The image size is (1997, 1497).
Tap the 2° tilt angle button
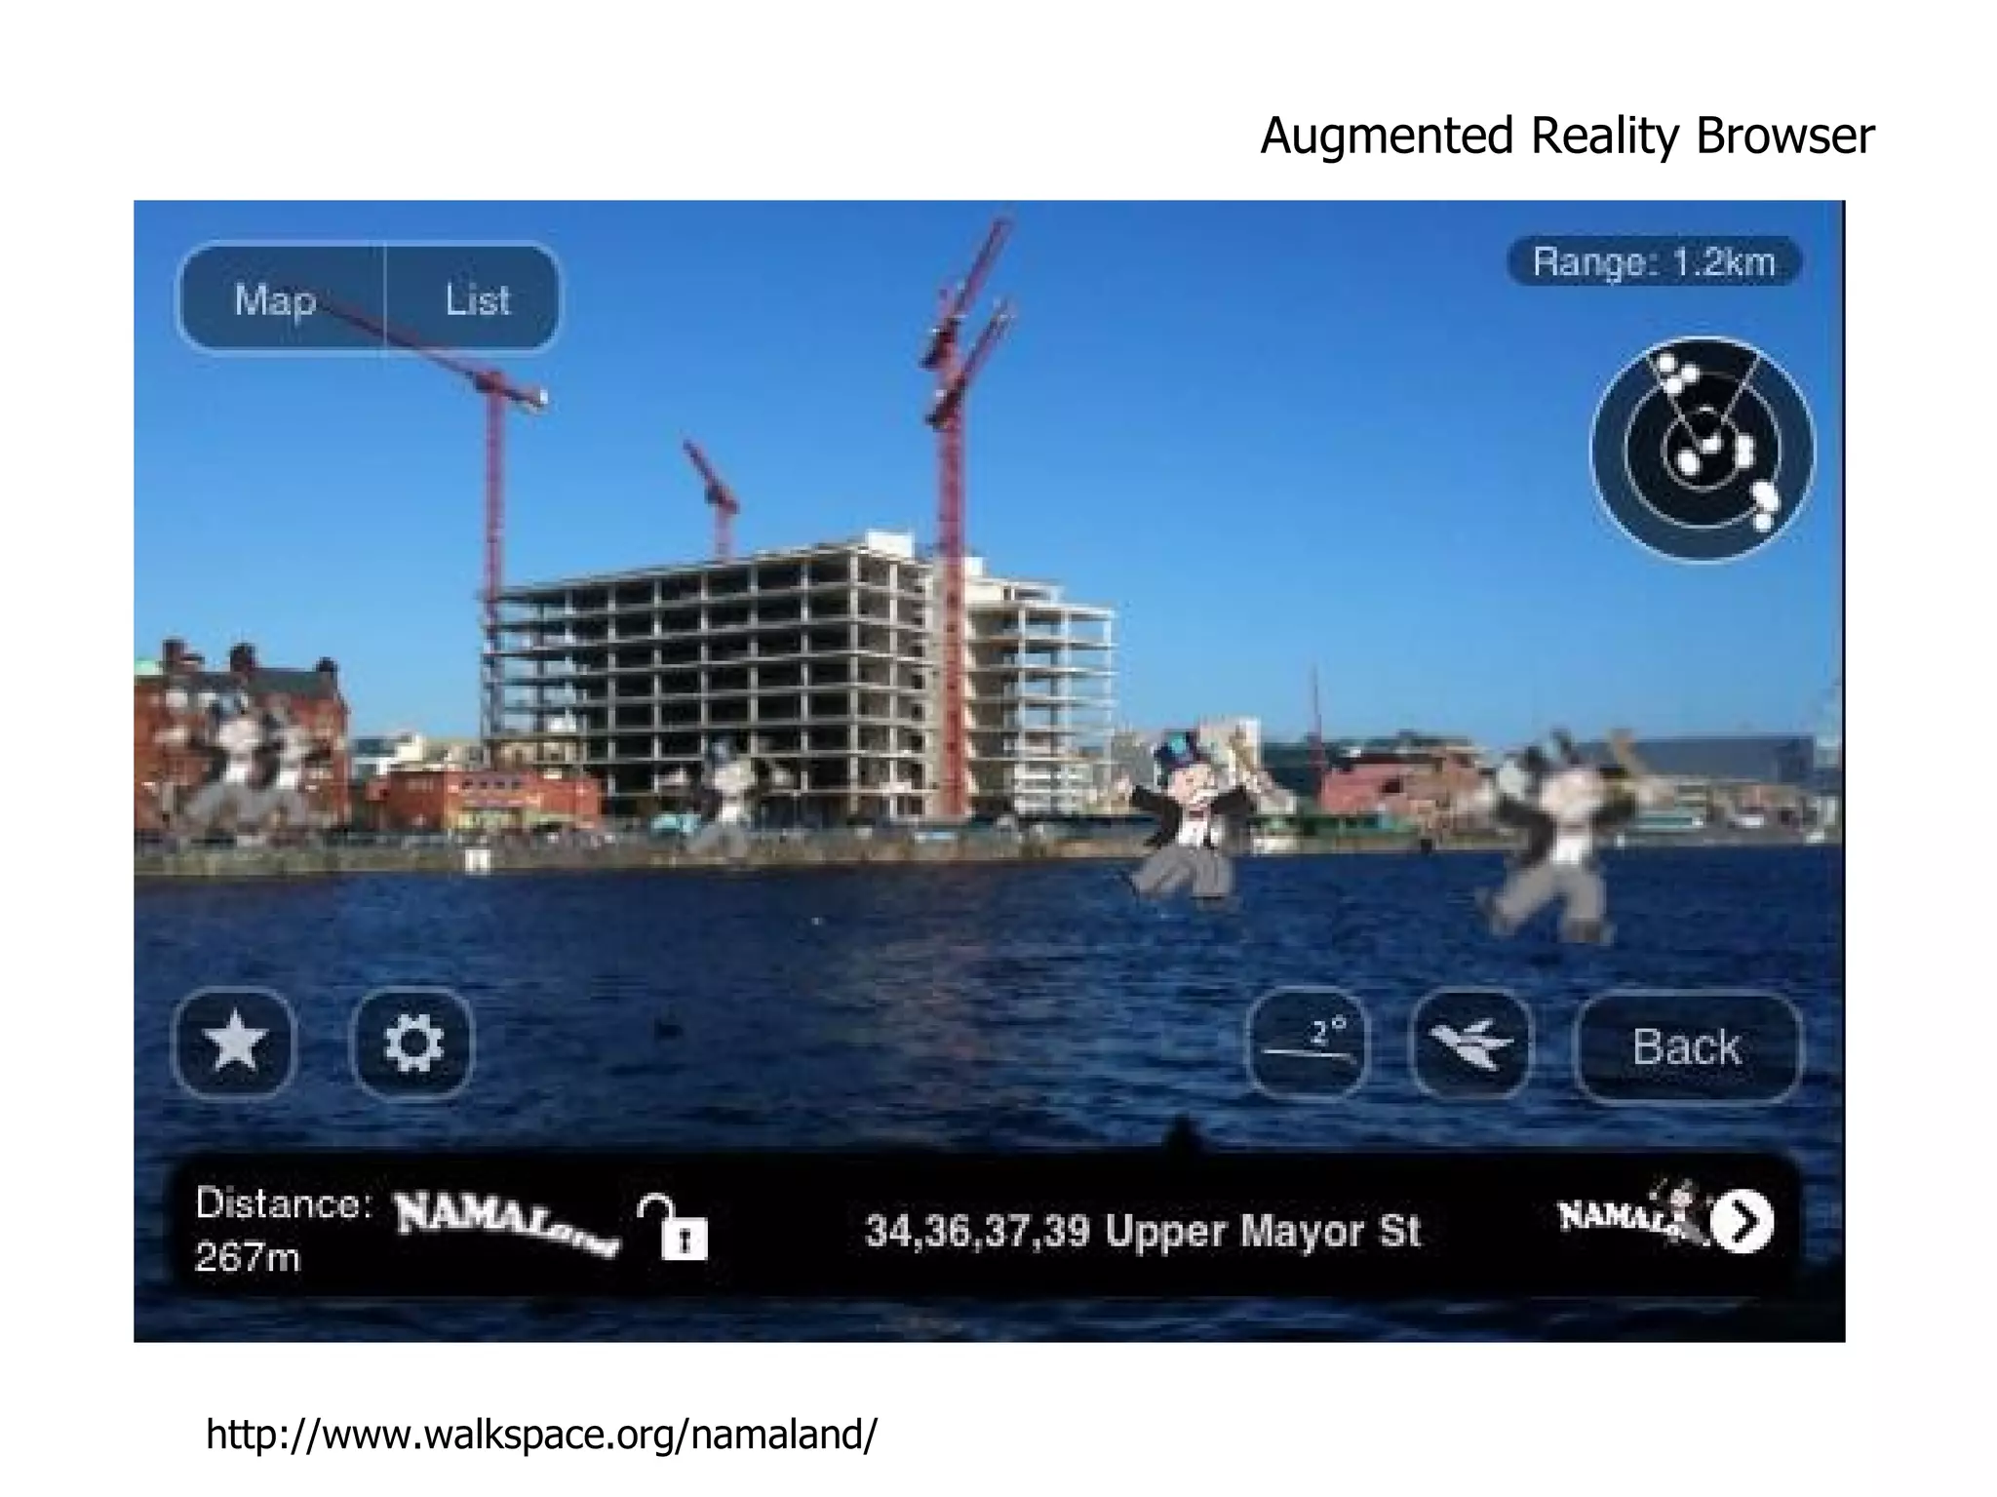(x=1309, y=1044)
